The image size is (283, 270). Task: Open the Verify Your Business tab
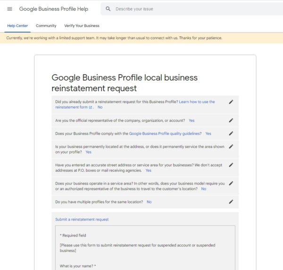82,25
